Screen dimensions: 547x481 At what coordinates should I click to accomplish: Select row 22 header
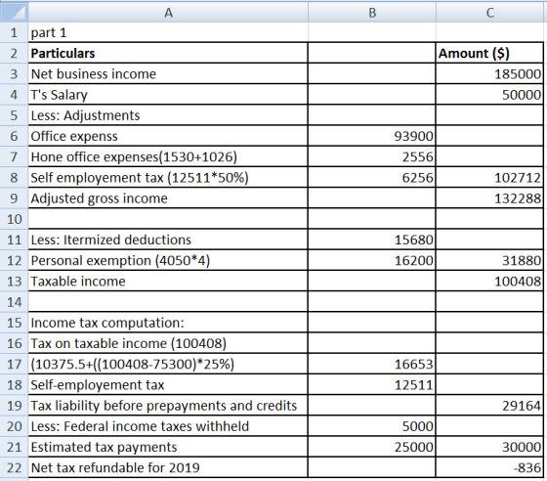[14, 467]
